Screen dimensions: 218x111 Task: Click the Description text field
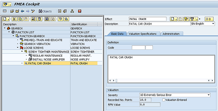coord(159,24)
